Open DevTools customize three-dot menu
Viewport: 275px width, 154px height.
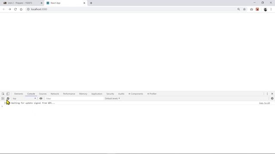(x=267, y=94)
